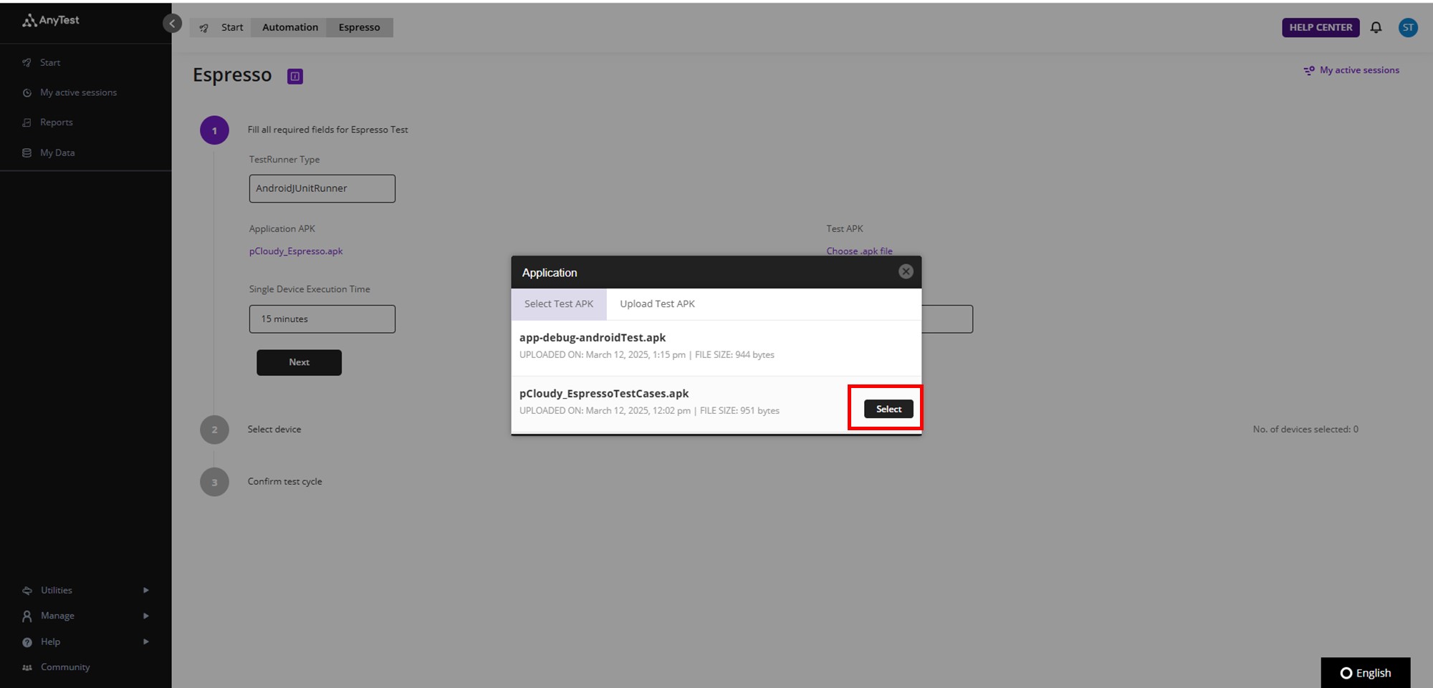Open the My active sessions link in the page header
This screenshot has width=1433, height=688.
(1359, 70)
